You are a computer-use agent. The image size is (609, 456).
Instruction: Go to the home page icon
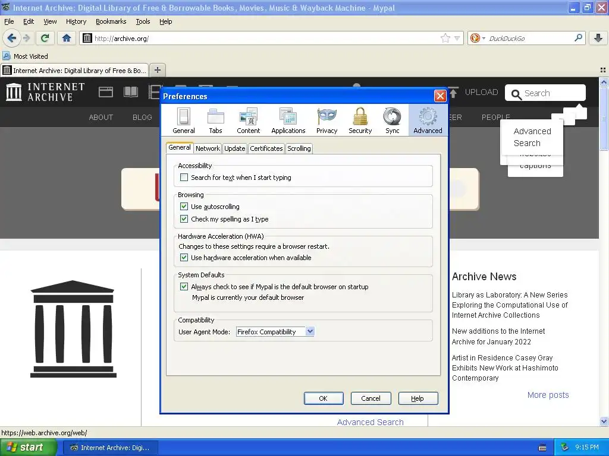pos(67,38)
